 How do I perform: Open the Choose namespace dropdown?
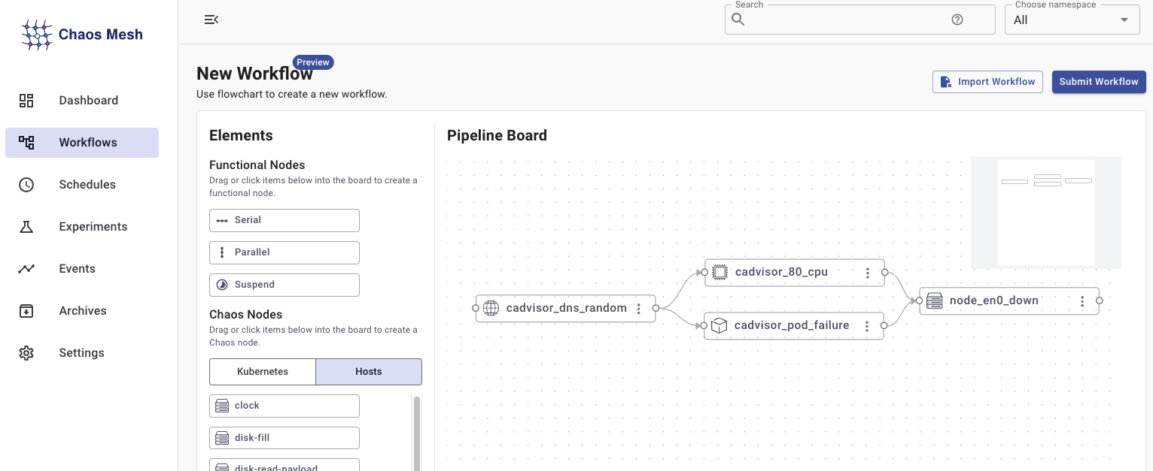click(1072, 20)
